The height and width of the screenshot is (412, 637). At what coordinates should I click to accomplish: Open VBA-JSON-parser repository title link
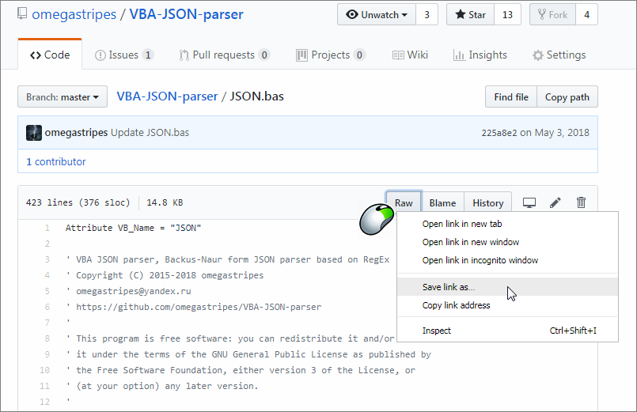pos(186,14)
